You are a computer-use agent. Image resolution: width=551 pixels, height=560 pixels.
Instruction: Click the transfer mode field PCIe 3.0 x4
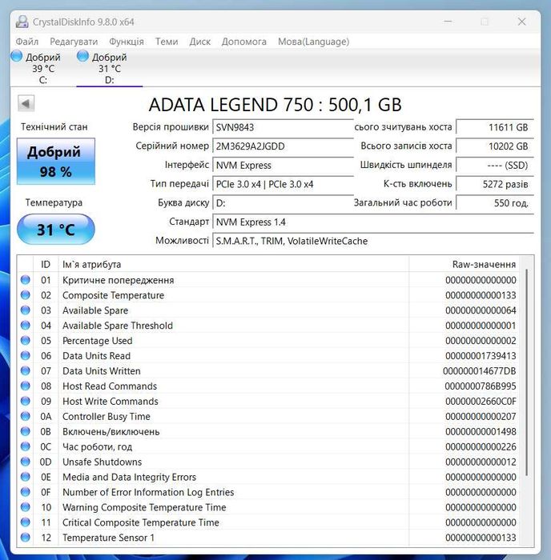click(283, 184)
